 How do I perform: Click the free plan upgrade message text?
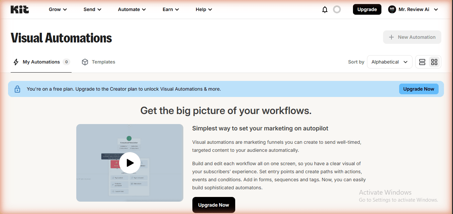pyautogui.click(x=124, y=89)
